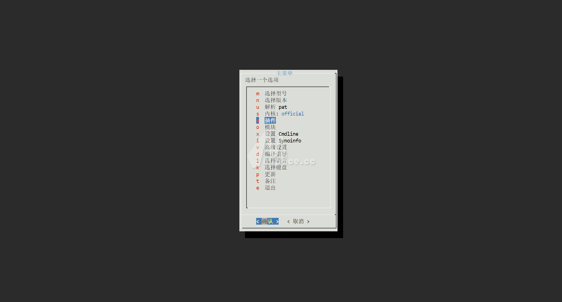Open 备注 notes option
This screenshot has width=562, height=302.
[x=270, y=181]
